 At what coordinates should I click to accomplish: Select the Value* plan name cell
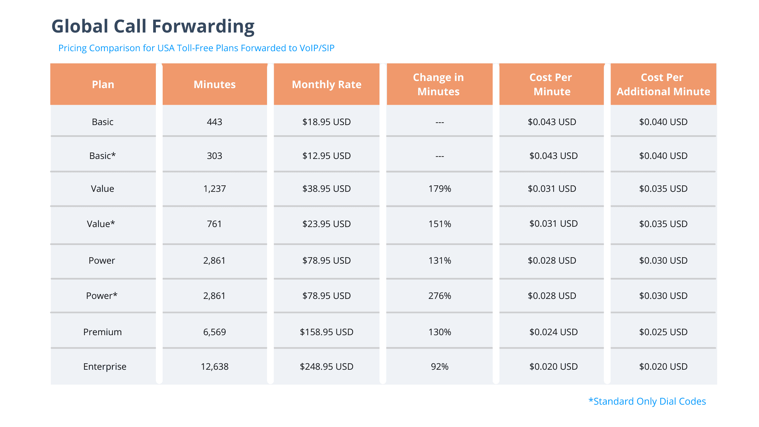pos(101,224)
